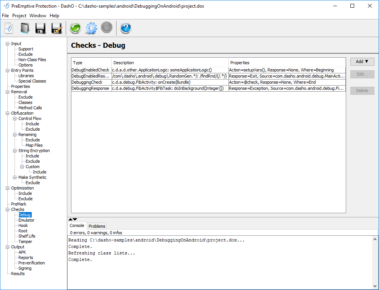The image size is (379, 290).
Task: Select the Emulator checks tree item
Action: (x=26, y=220)
